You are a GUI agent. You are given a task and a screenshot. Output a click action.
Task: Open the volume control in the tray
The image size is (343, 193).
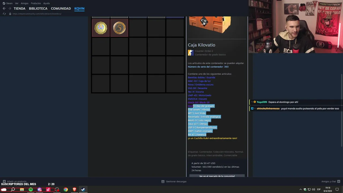(x=313, y=190)
